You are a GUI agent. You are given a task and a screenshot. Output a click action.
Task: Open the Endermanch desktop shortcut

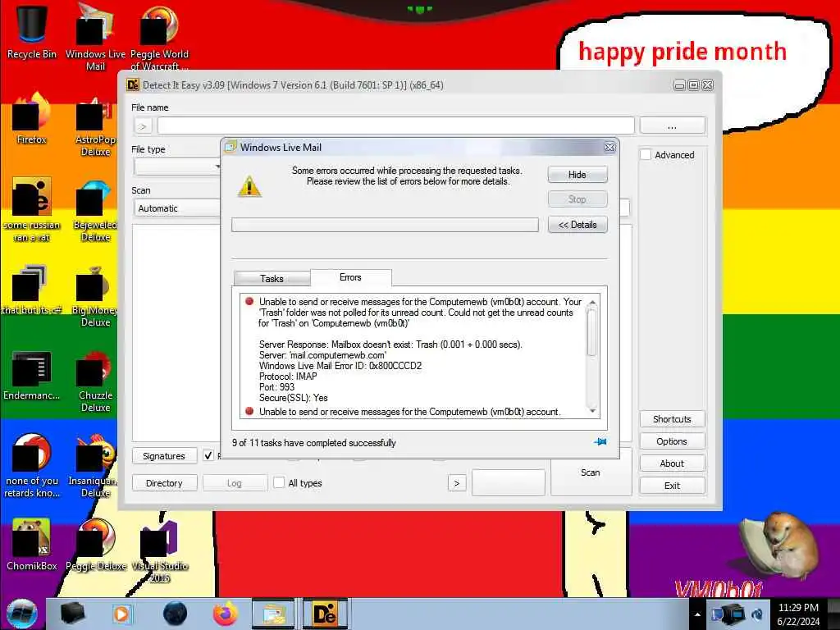point(32,375)
